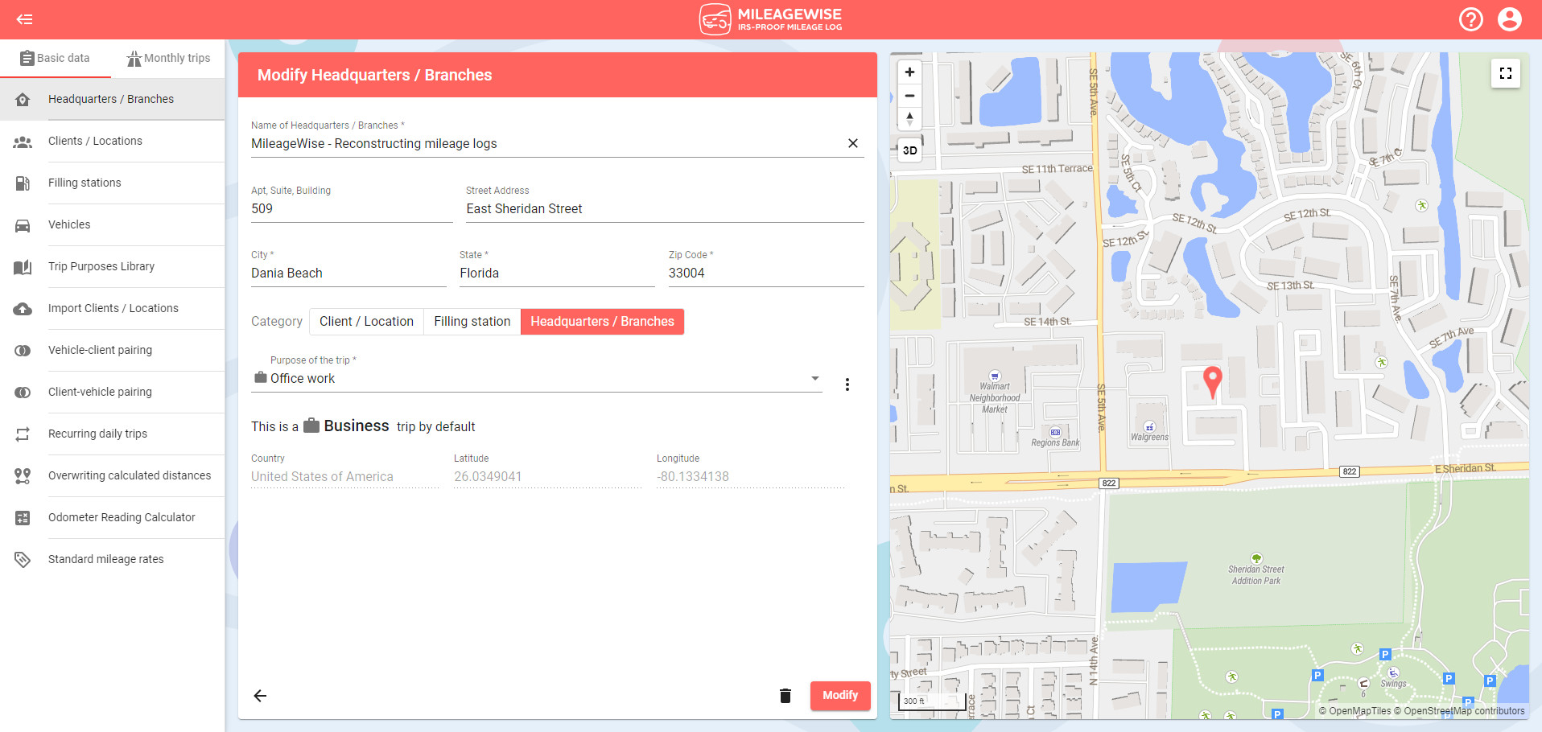Click the disabled Longitude field
The width and height of the screenshot is (1542, 732).
(x=750, y=477)
